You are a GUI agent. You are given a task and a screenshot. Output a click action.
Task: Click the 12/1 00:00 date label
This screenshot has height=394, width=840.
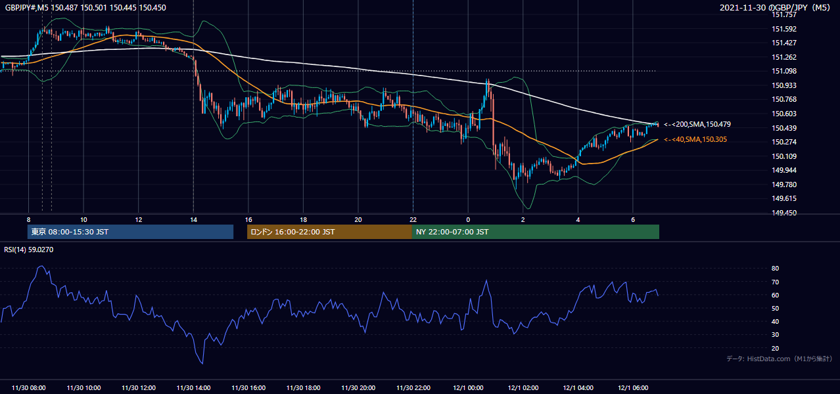click(468, 388)
